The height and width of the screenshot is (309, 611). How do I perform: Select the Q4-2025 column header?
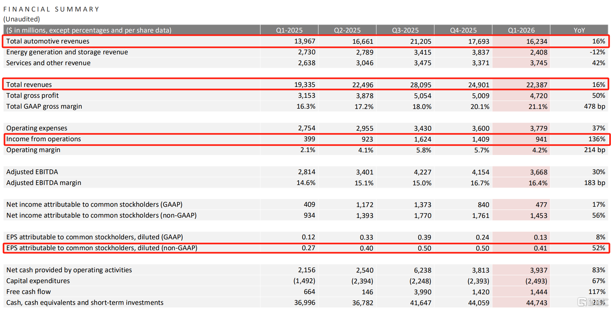tap(463, 30)
